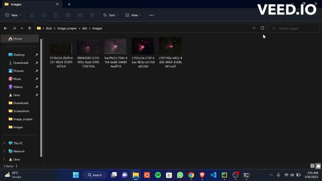Click the Cut icon in toolbar
322x181 pixels.
point(32,15)
